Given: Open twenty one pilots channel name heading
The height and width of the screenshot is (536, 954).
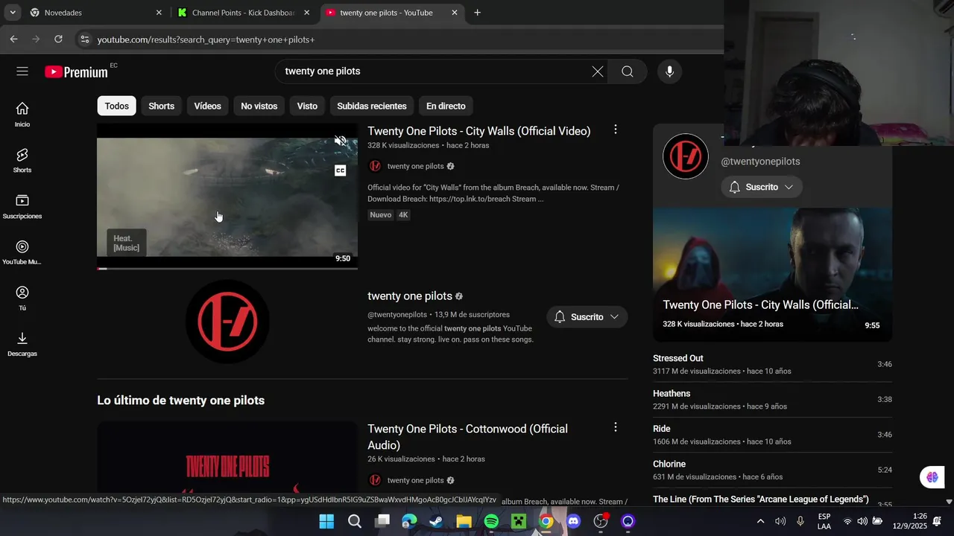Looking at the screenshot, I should (x=410, y=296).
